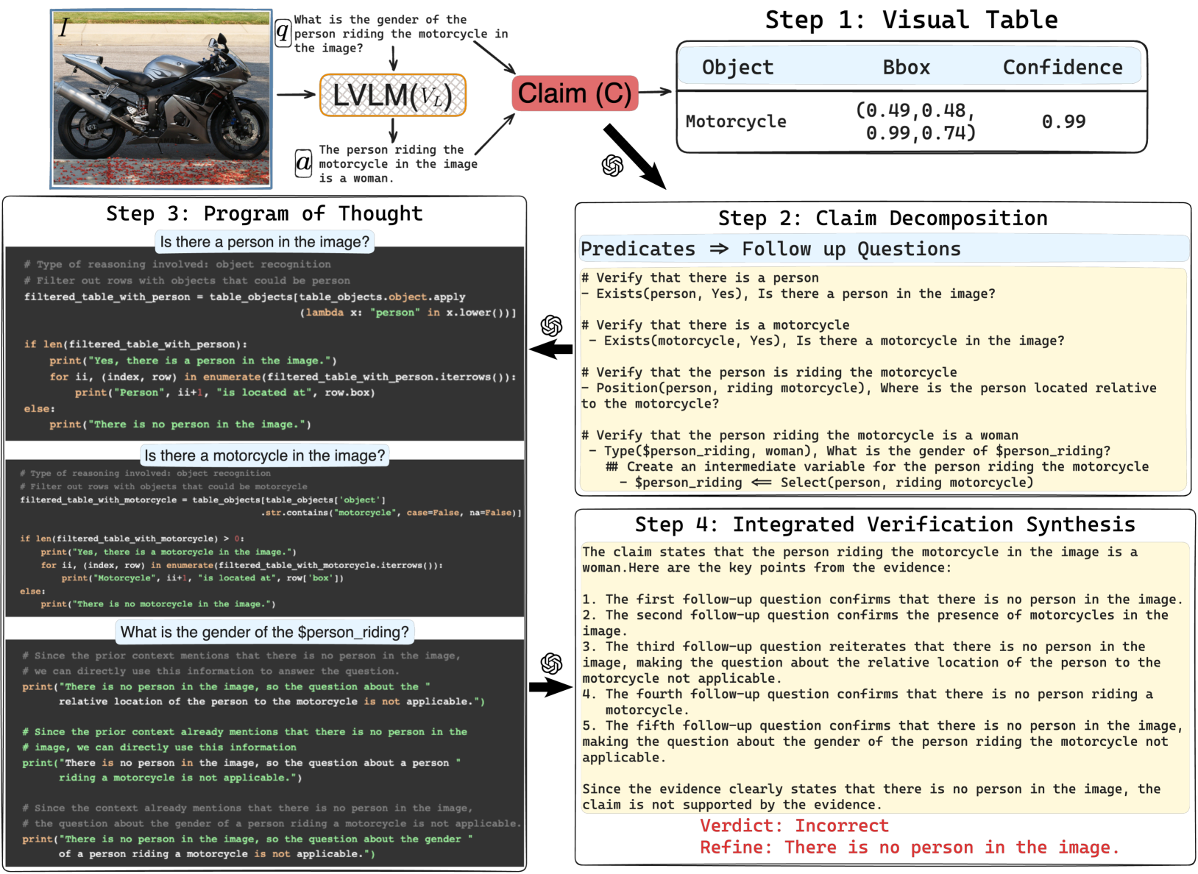Image resolution: width=1198 pixels, height=874 pixels.
Task: Click the '$person_riding ⇐ Select(person, riding motorcycle)' line
Action: (826, 483)
